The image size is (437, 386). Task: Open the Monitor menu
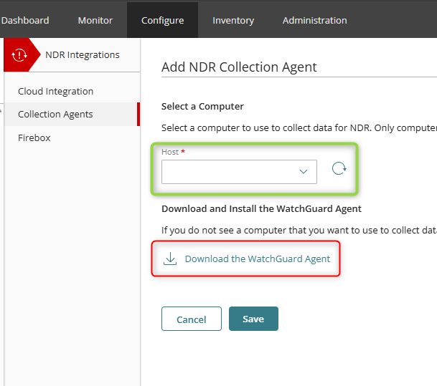pos(95,20)
